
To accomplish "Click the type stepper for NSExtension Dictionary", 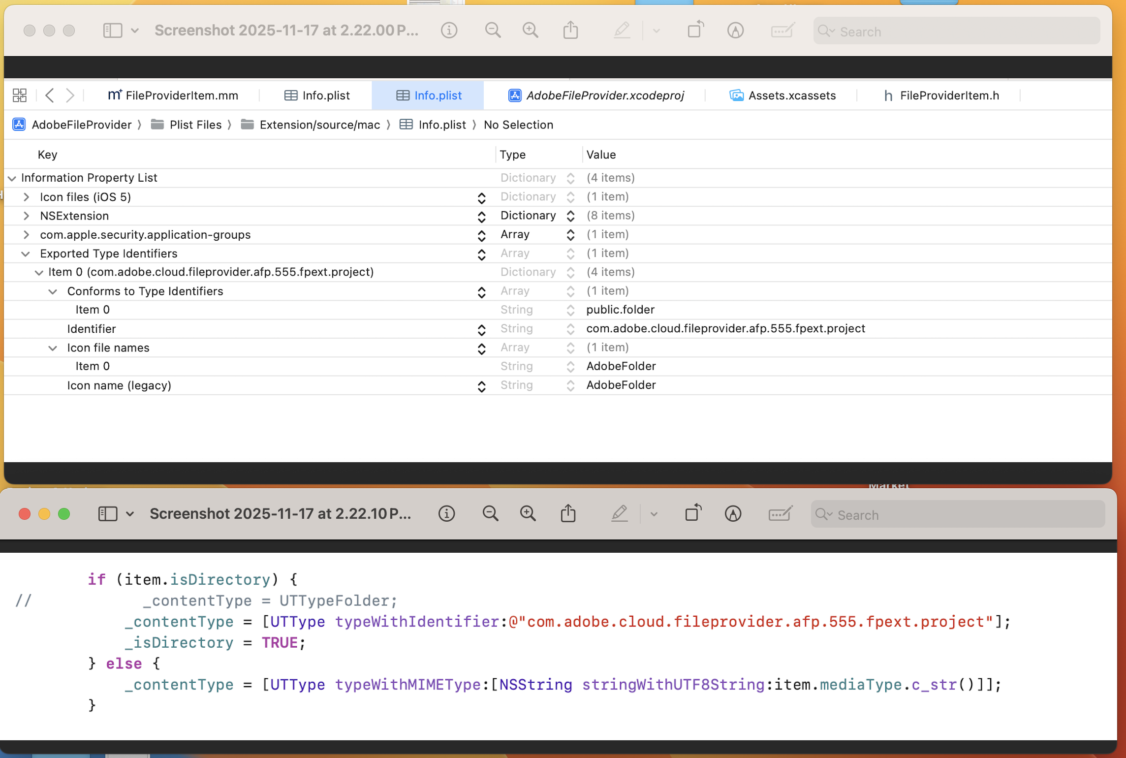I will click(570, 216).
